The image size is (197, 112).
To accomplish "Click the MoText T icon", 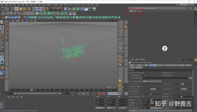I will (58, 13).
